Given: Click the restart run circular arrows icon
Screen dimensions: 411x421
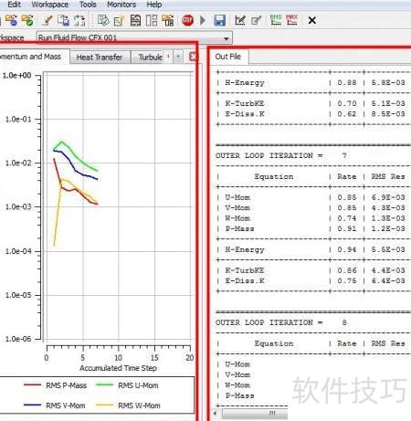Looking at the screenshot, I should coord(79,20).
